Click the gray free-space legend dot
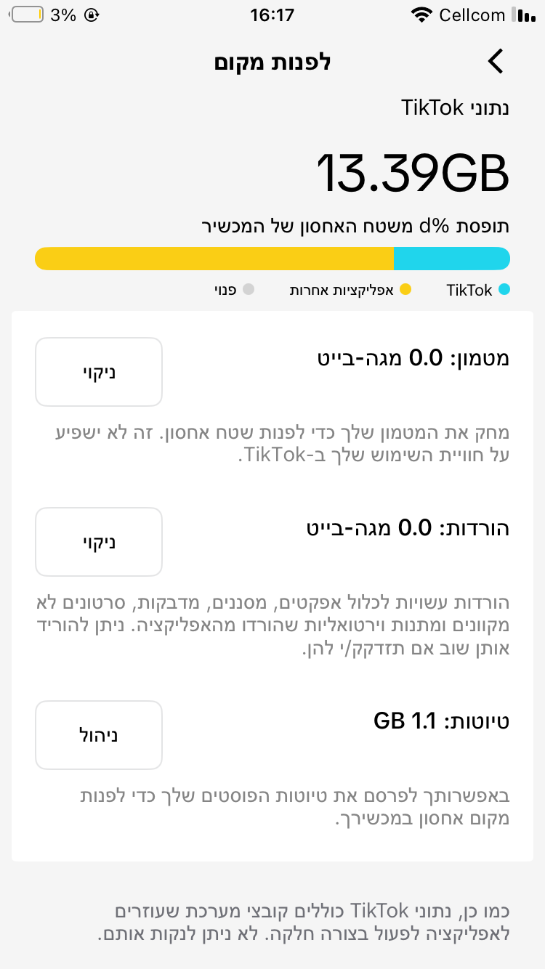Image resolution: width=545 pixels, height=969 pixels. 249,290
